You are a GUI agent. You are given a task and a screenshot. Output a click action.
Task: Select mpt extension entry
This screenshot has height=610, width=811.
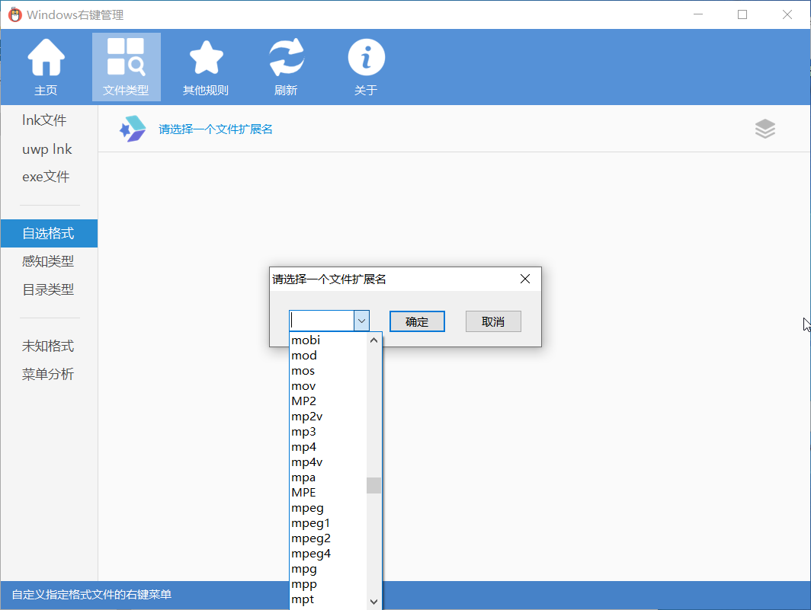[x=328, y=599]
